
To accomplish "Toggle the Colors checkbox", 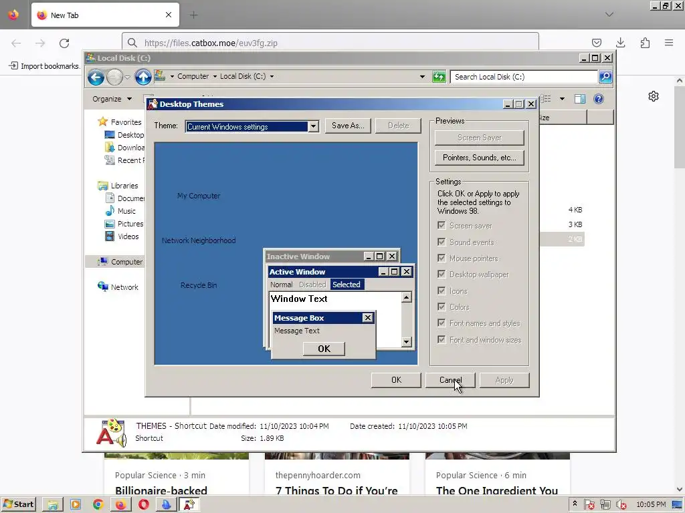I will (442, 307).
